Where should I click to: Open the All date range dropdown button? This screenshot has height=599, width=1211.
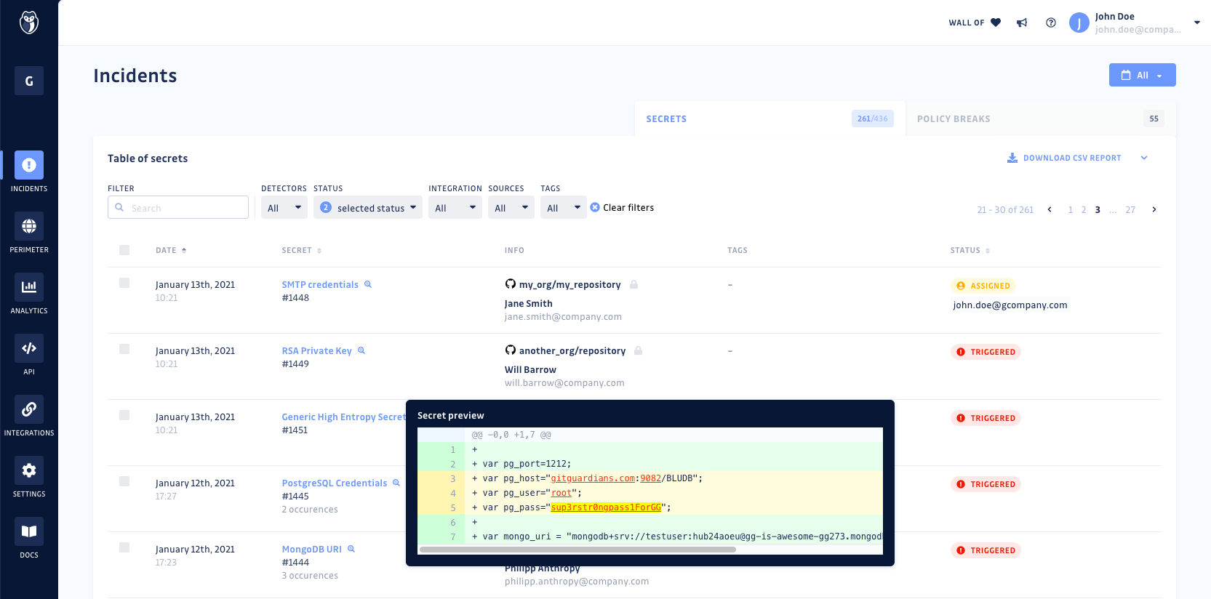pyautogui.click(x=1142, y=75)
